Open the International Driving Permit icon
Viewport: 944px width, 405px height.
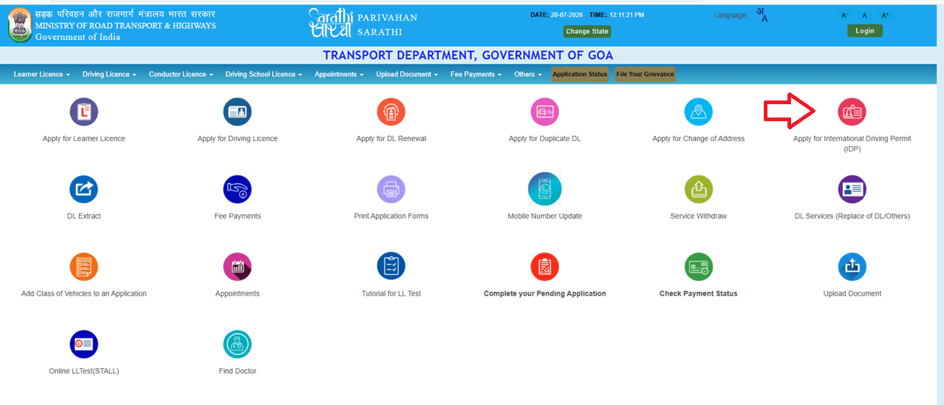tap(852, 112)
